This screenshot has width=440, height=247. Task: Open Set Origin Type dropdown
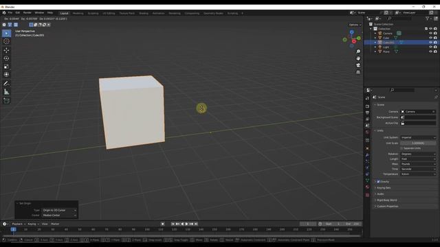[x=59, y=211]
